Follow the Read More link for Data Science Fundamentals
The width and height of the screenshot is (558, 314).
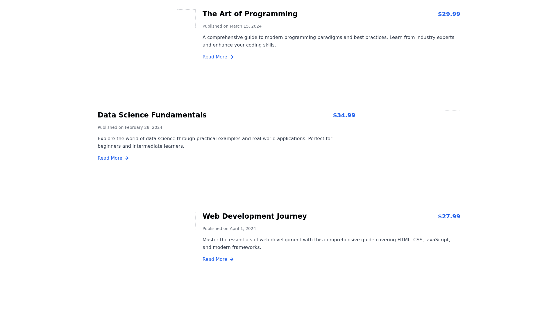pos(110,158)
